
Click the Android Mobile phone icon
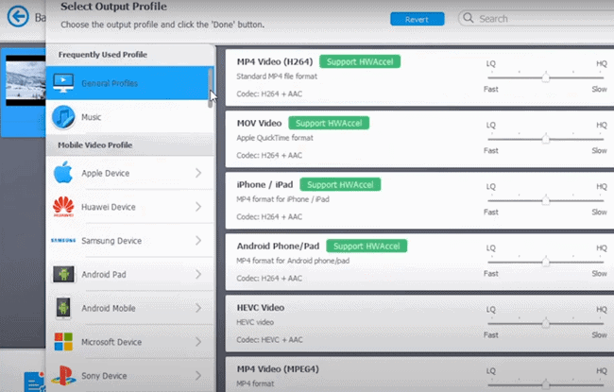click(63, 308)
